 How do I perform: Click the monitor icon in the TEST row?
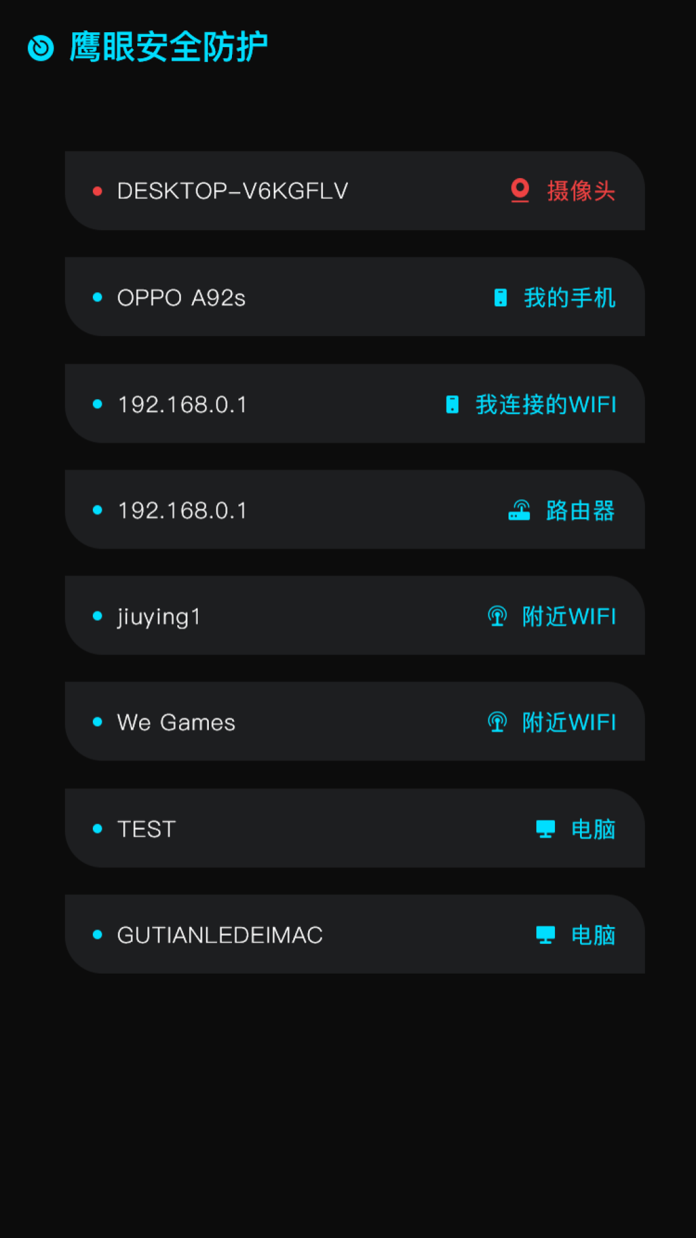[x=545, y=829]
